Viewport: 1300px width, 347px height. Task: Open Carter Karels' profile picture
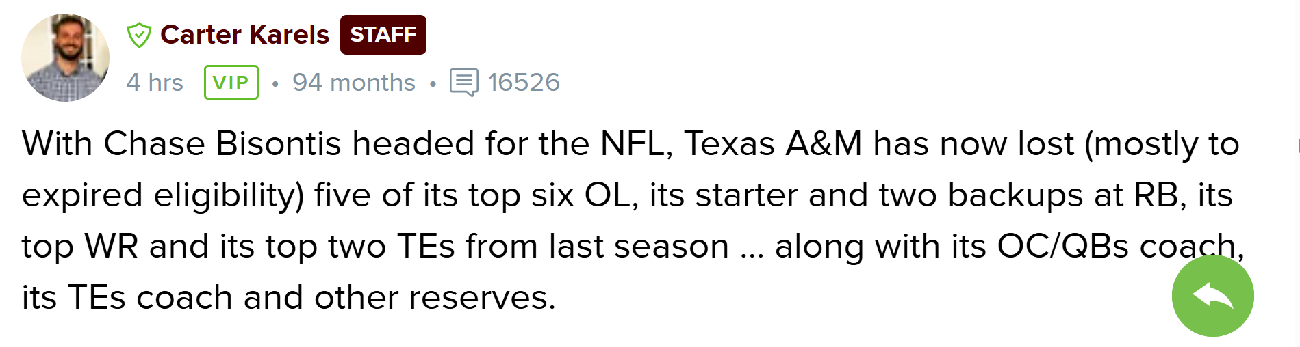coord(65,57)
